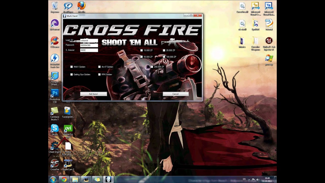Open Sticky Notes from the taskbar
Viewport: 325px width, 183px height.
point(97,179)
